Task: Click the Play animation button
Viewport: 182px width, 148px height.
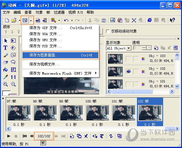Action: point(9,136)
